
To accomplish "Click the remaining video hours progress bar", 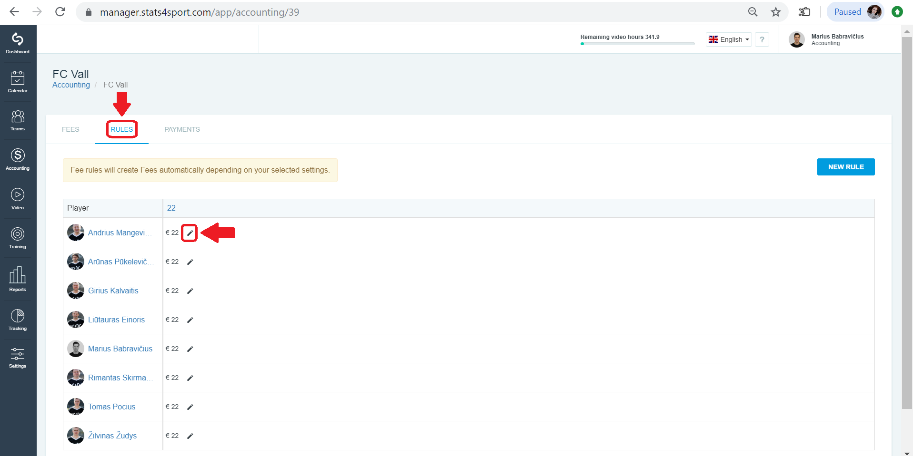I will click(x=637, y=44).
